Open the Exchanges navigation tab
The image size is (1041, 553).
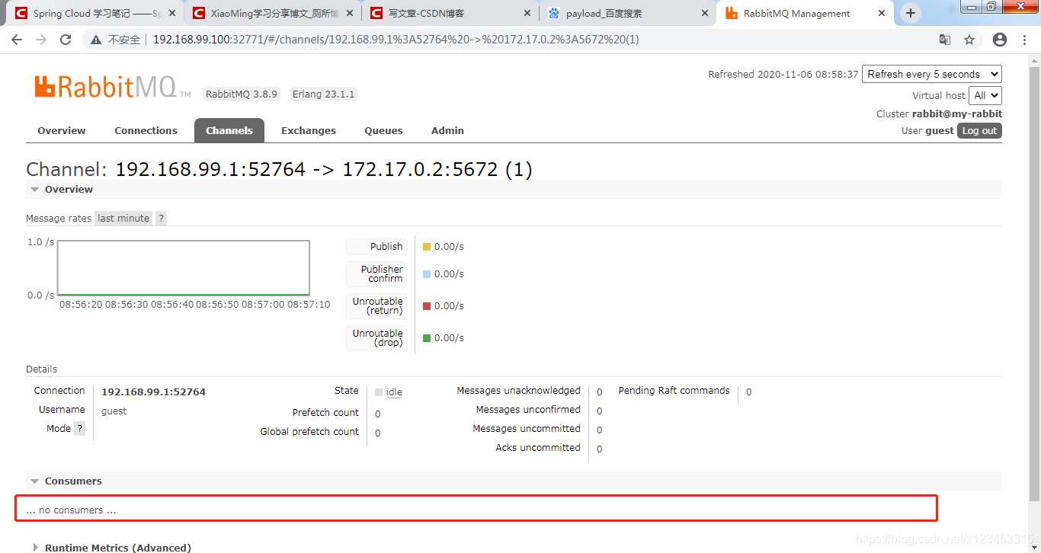click(309, 130)
